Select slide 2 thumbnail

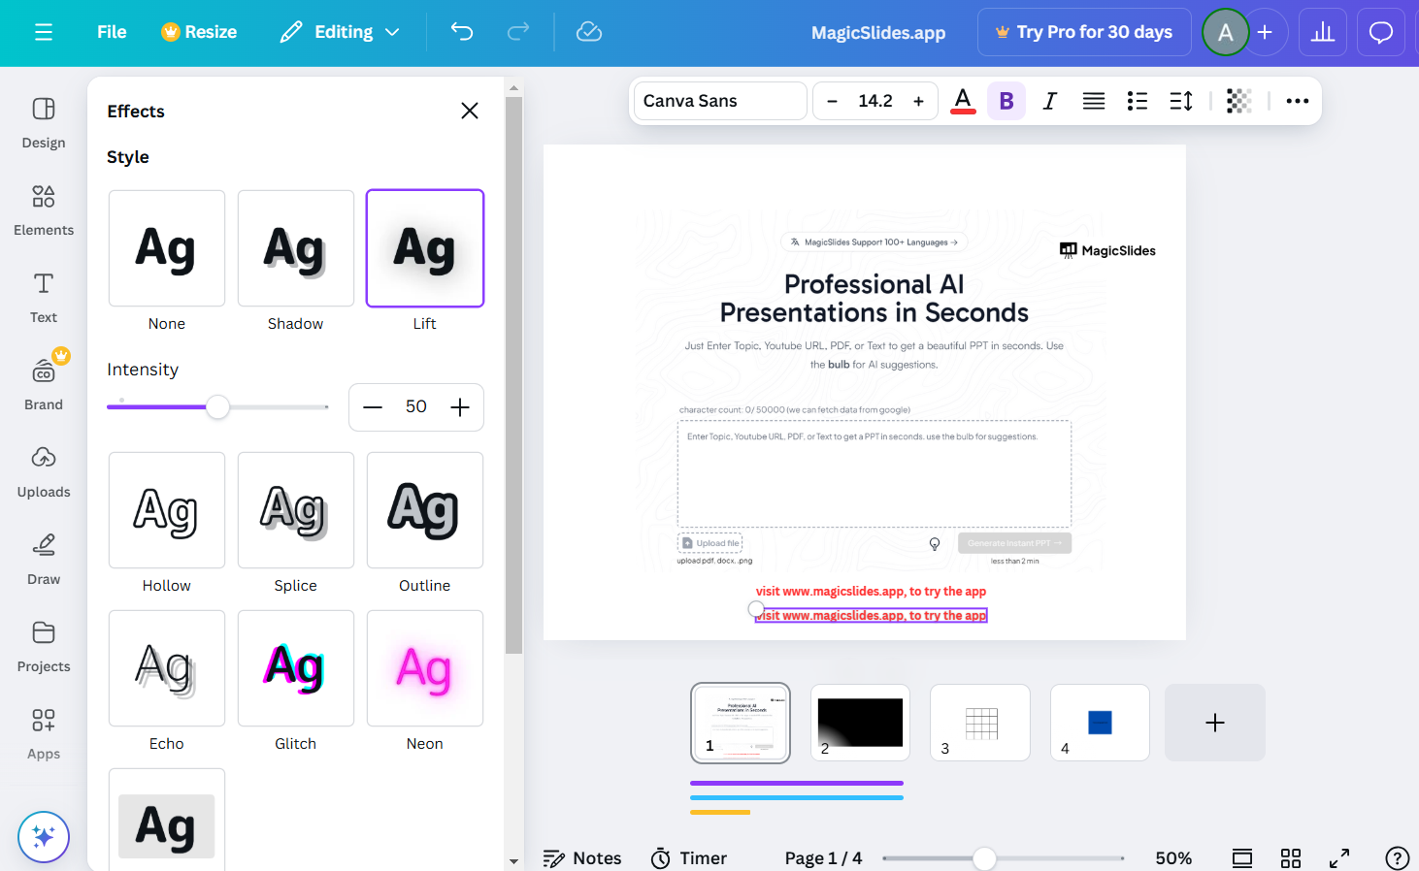[861, 723]
